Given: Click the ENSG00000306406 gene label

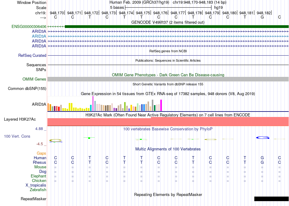Looking at the screenshot, I should coord(29,27).
